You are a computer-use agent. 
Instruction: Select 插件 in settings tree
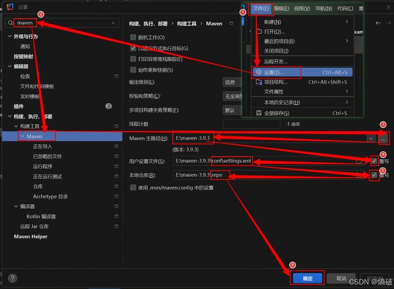[19, 106]
